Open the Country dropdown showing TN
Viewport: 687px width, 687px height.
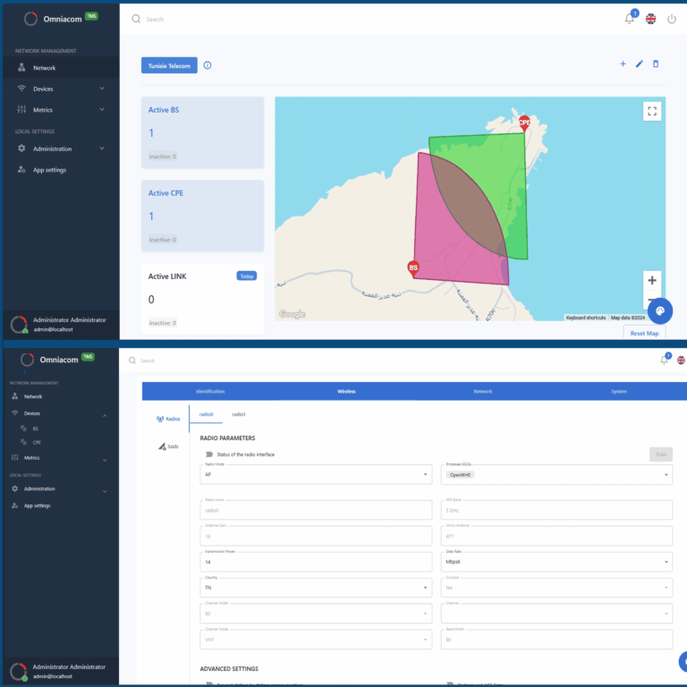point(316,588)
